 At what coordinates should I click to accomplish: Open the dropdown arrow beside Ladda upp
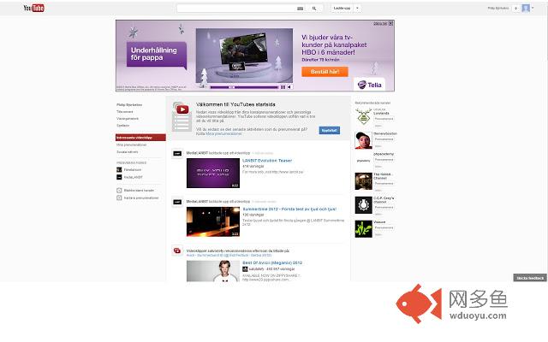(x=357, y=8)
